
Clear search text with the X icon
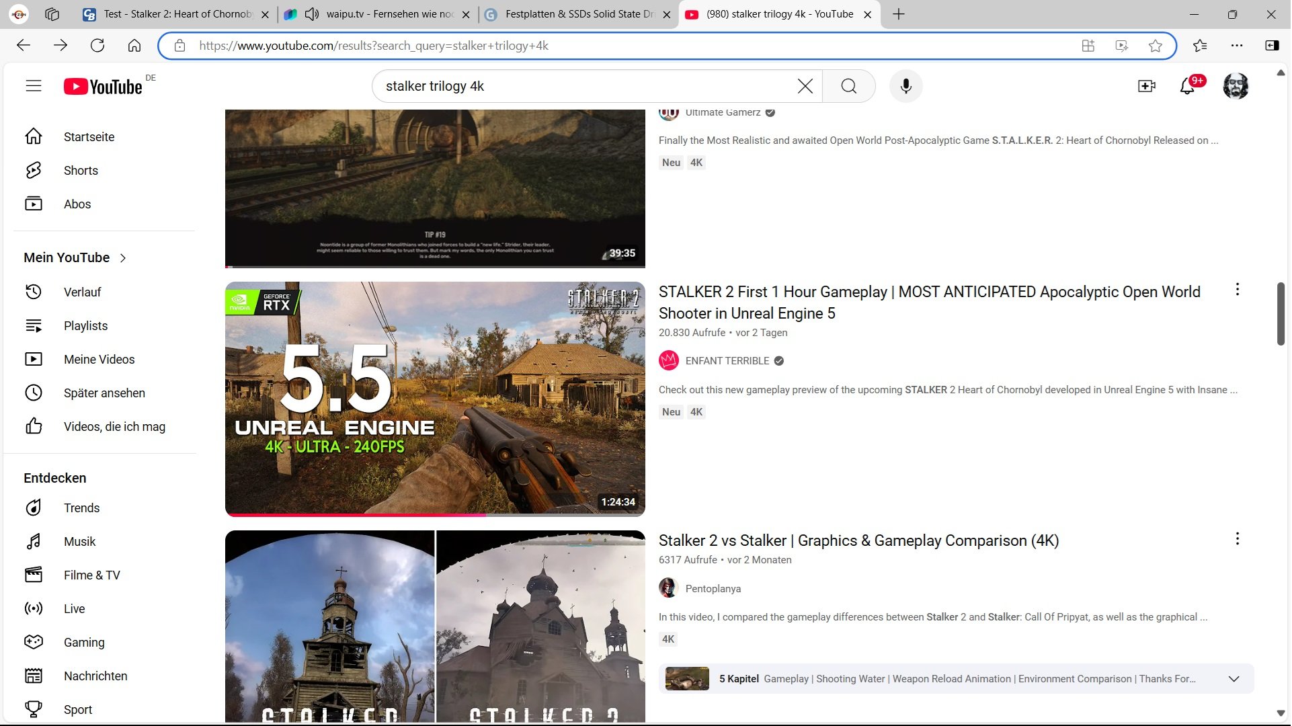point(805,86)
